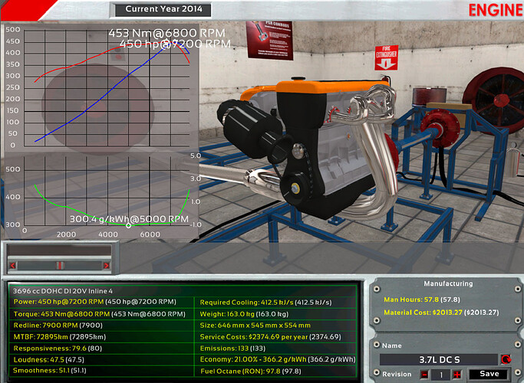Decrease revision with the red minus button
This screenshot has height=383, width=524.
424,374
